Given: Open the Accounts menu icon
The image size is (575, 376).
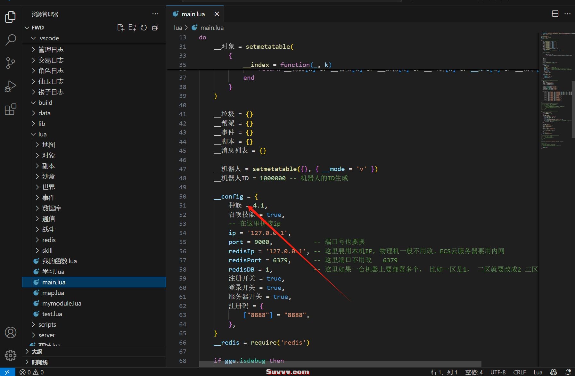Looking at the screenshot, I should click(x=11, y=332).
